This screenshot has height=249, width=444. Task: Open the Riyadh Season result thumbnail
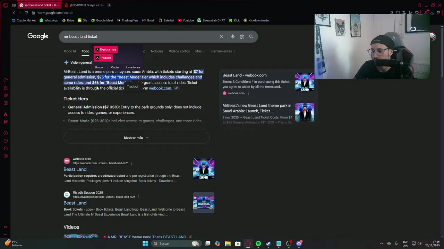[x=204, y=202]
